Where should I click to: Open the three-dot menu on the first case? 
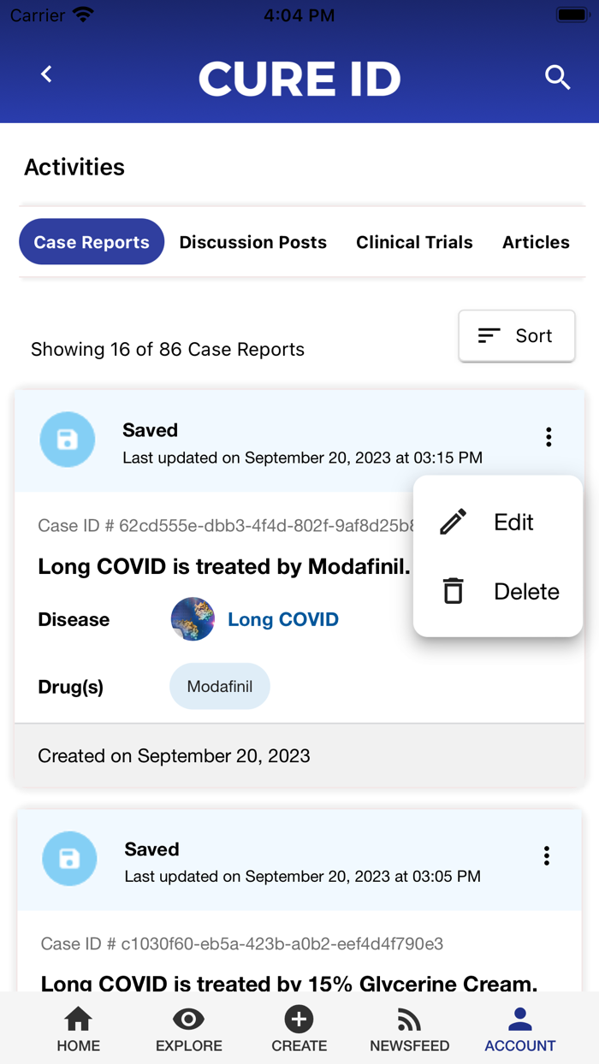pyautogui.click(x=548, y=436)
